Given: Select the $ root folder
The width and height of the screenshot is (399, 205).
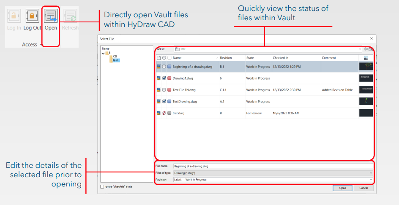Looking at the screenshot, I should (x=108, y=53).
